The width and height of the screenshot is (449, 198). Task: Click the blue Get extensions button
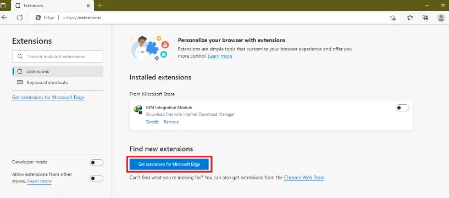(x=169, y=165)
